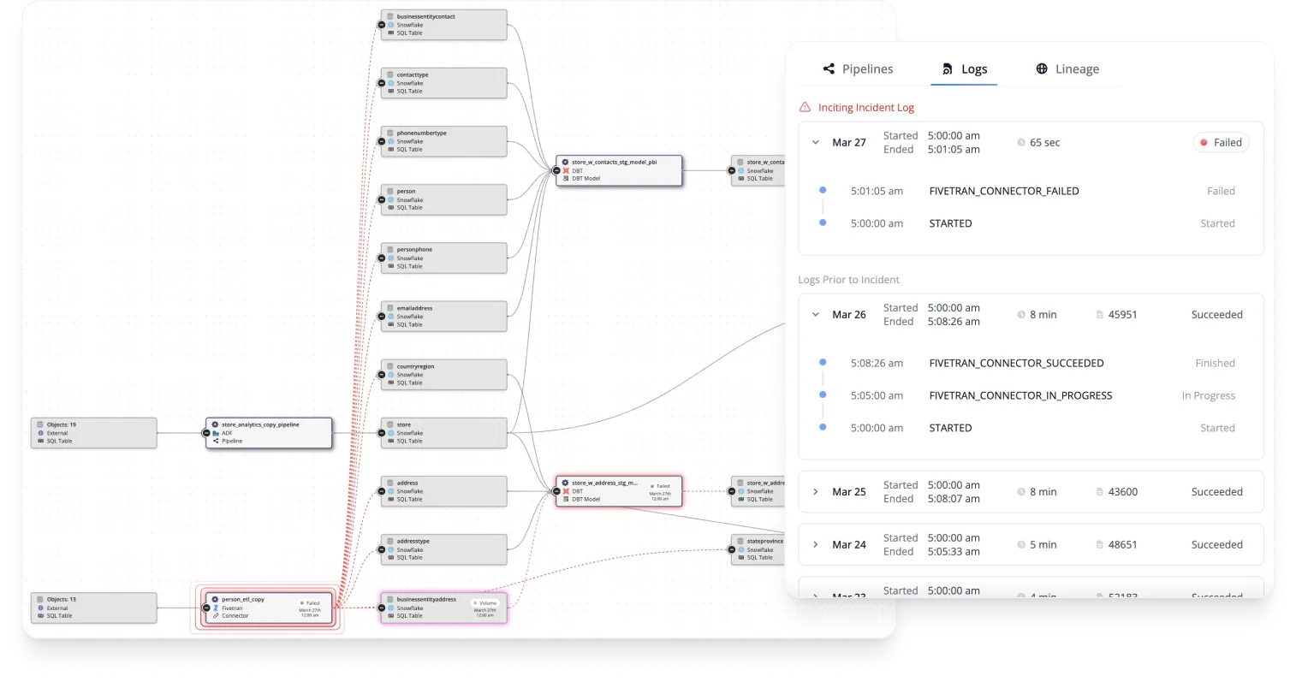This screenshot has height=682, width=1296.
Task: Click the Volume badge on businessentityaddress node
Action: coord(485,603)
